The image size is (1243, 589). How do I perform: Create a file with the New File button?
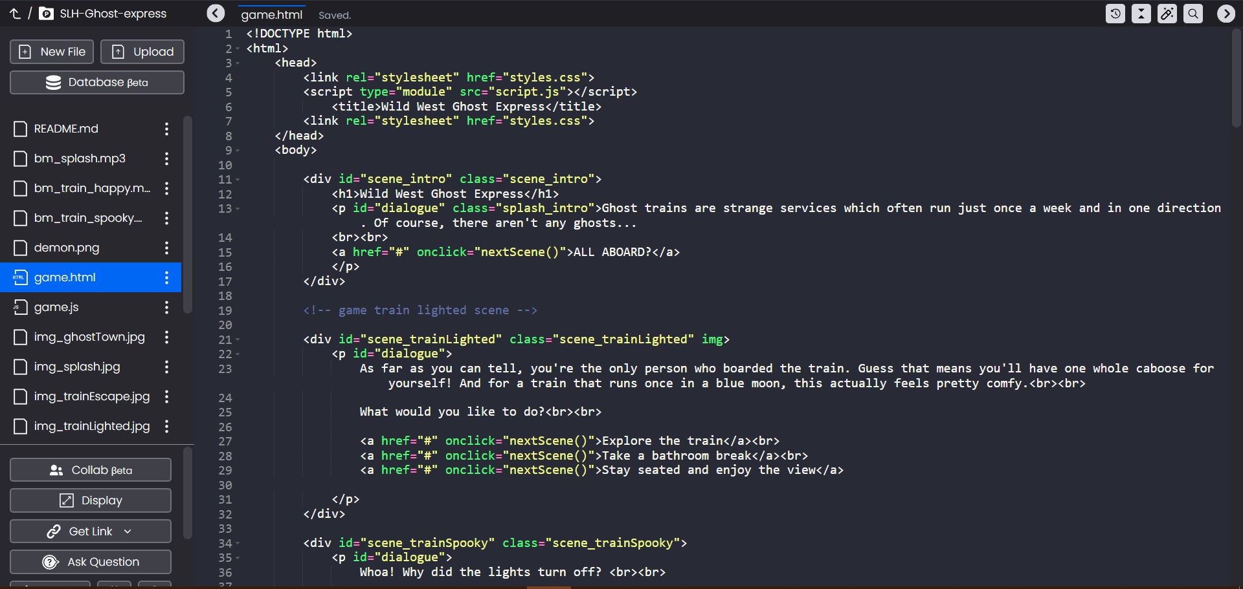tap(52, 52)
